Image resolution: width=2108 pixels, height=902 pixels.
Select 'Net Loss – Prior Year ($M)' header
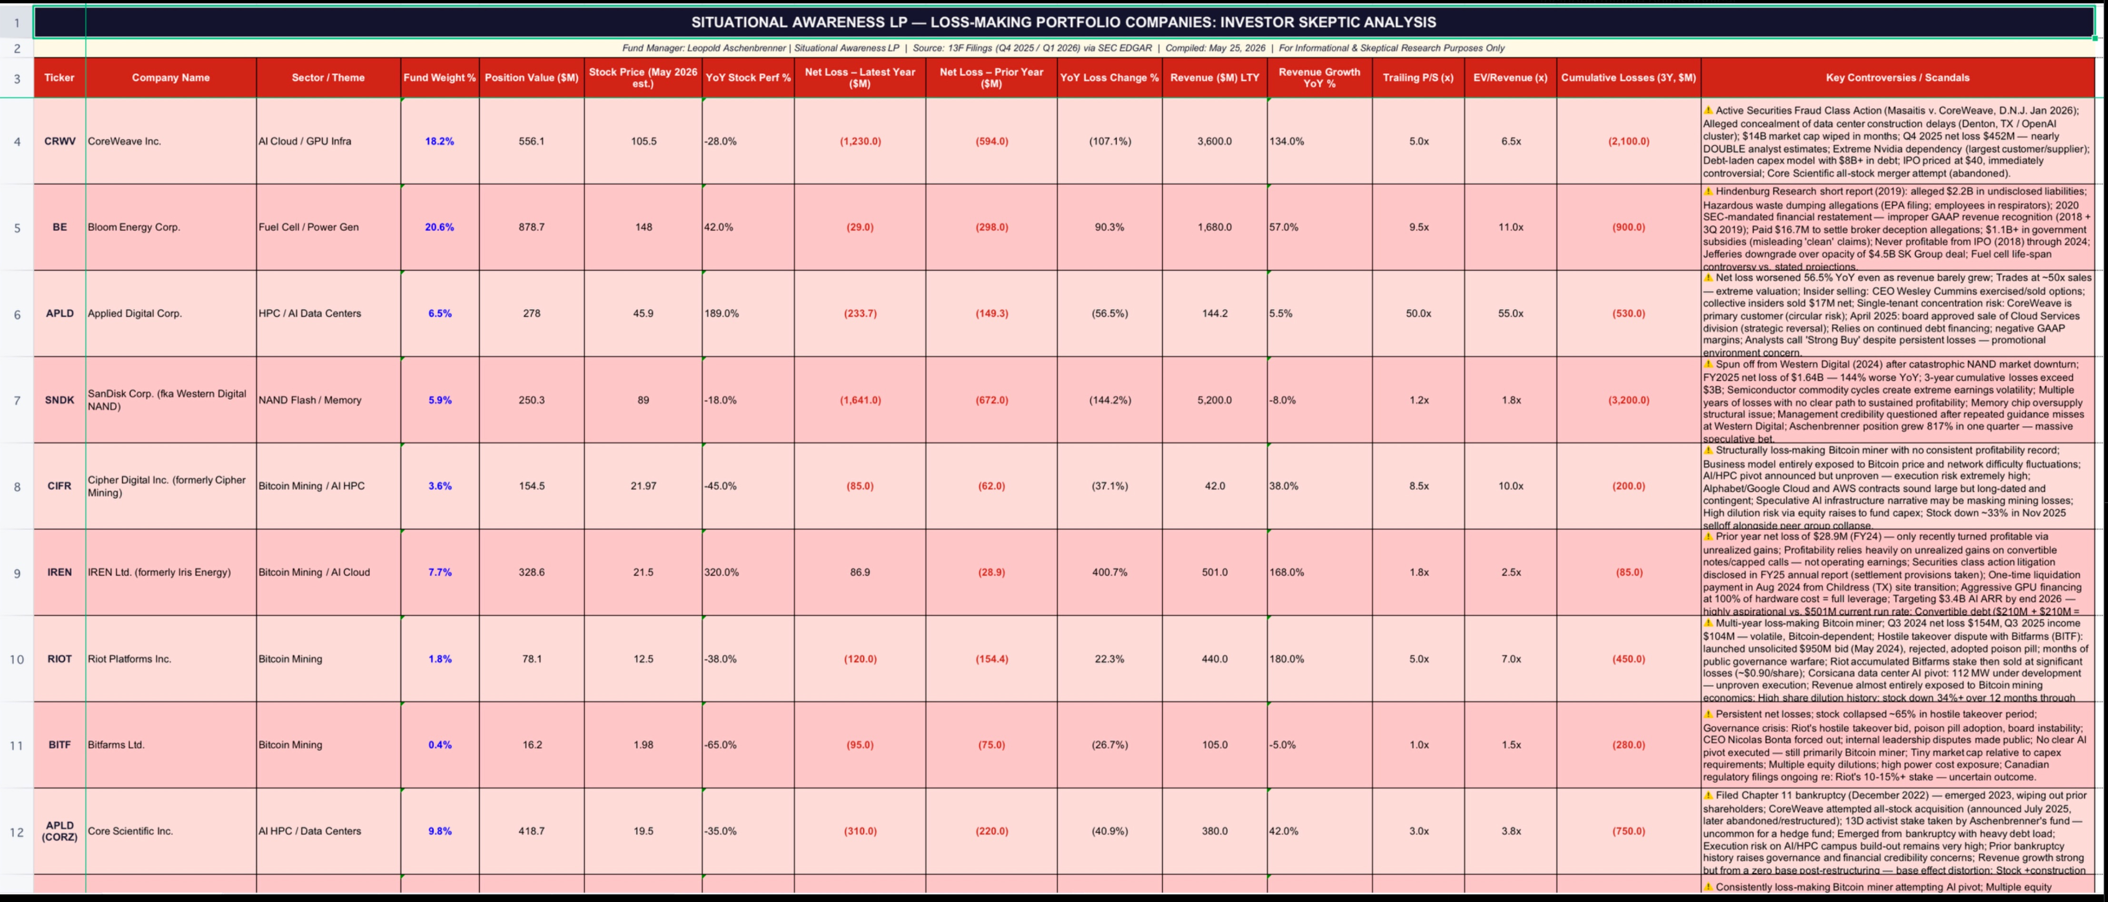992,78
